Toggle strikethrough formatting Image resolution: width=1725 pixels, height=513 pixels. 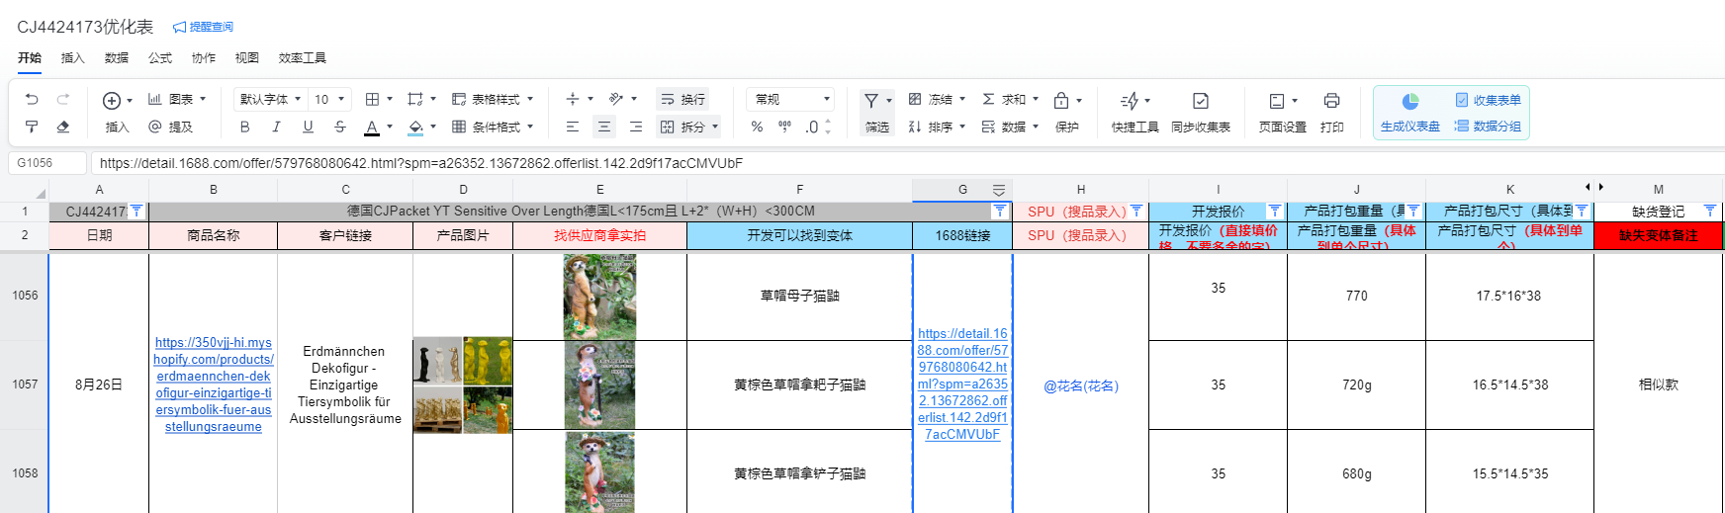click(x=339, y=127)
